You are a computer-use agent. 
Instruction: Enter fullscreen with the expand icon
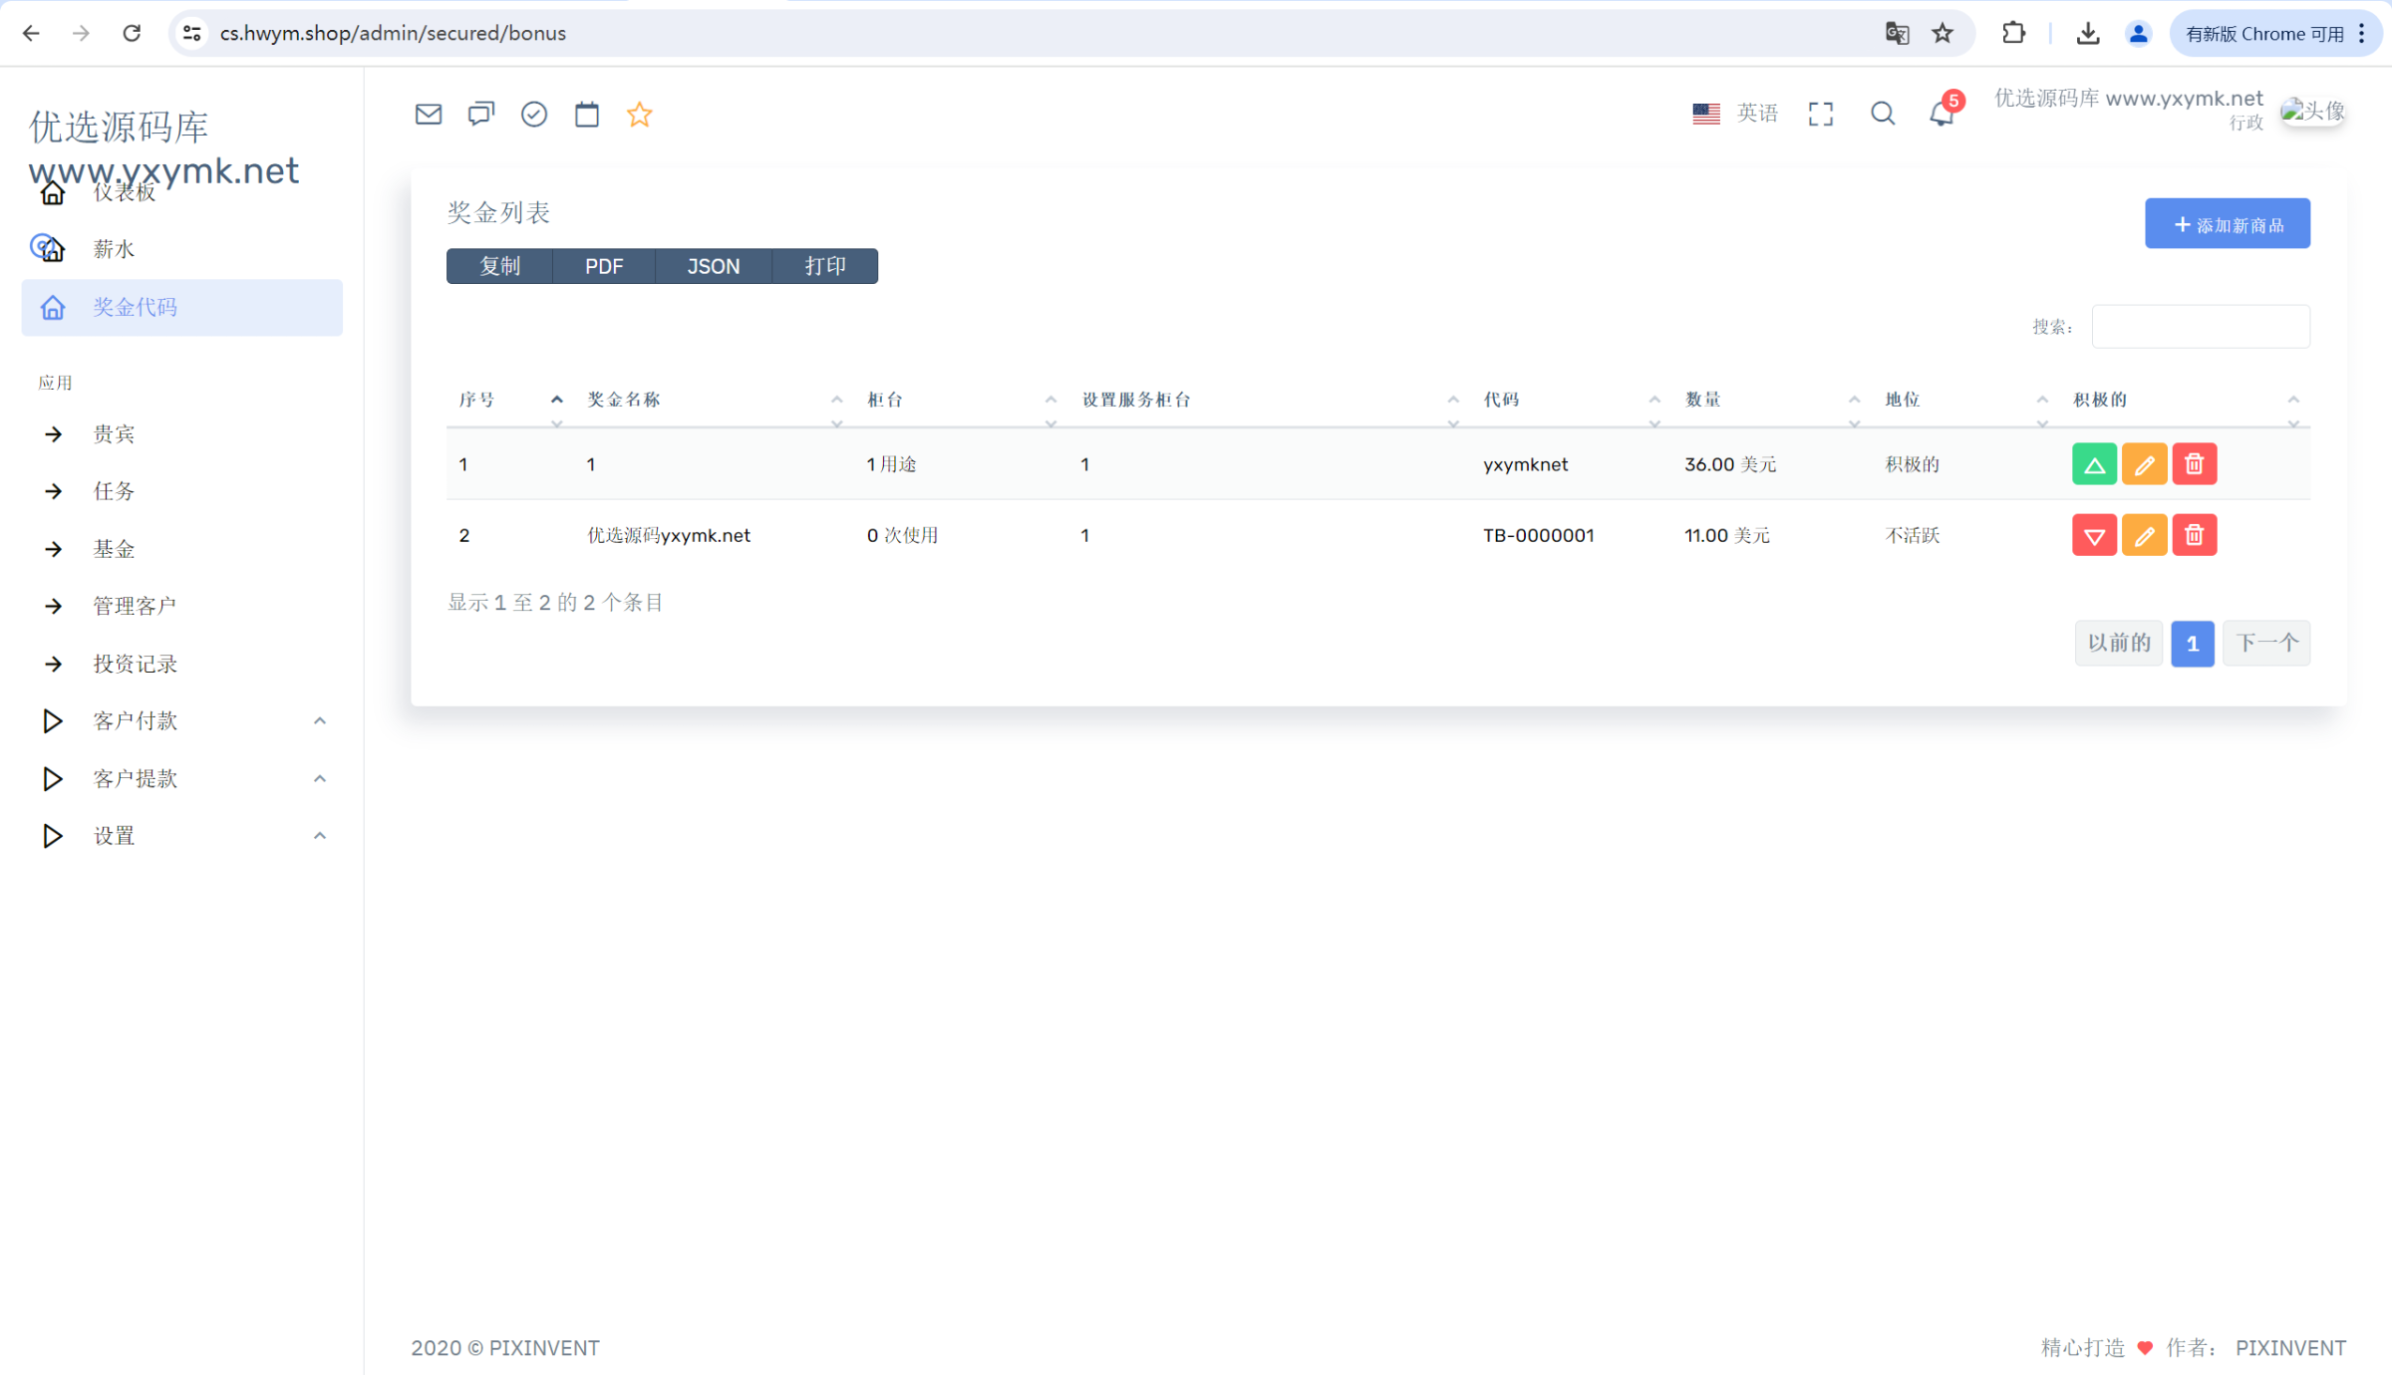(1821, 115)
